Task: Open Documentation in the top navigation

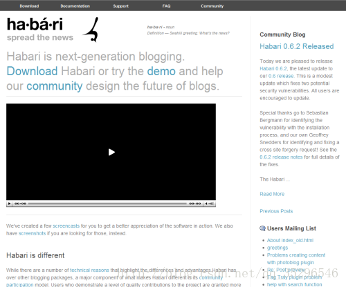Action: point(75,6)
